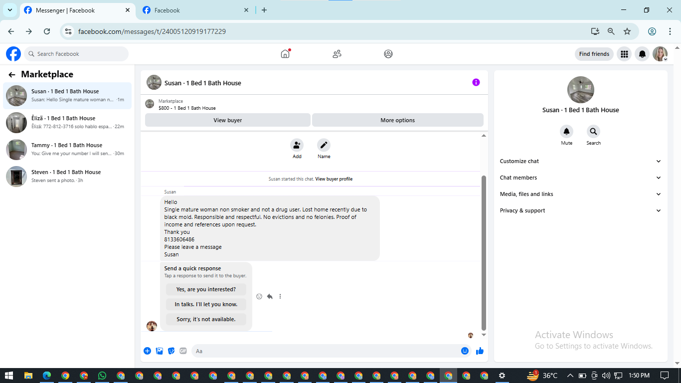Open the volume control in system tray
The image size is (681, 383).
coord(606,376)
